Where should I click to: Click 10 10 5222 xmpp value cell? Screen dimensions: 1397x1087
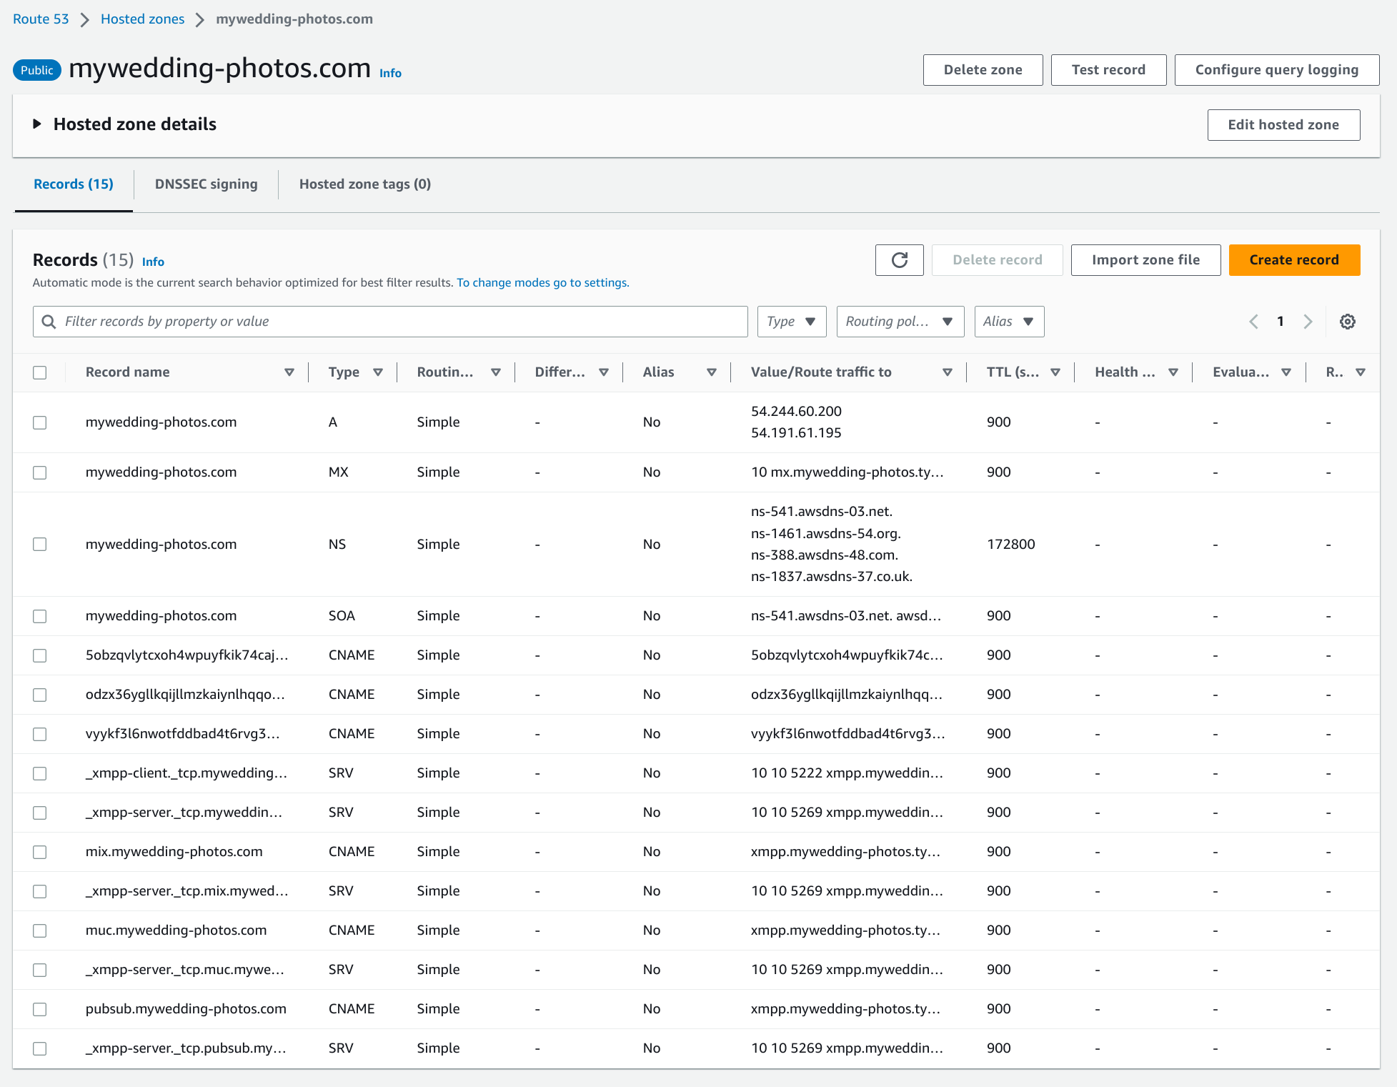[x=847, y=773]
